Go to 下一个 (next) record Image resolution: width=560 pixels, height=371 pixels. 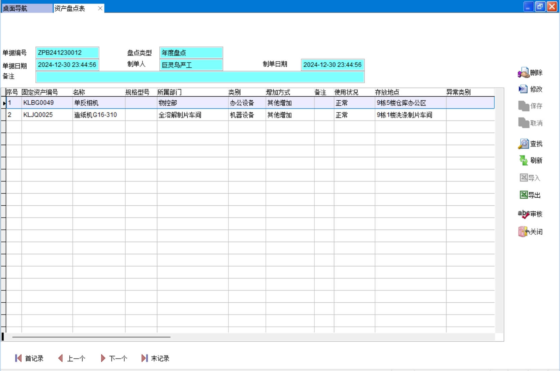pos(103,359)
